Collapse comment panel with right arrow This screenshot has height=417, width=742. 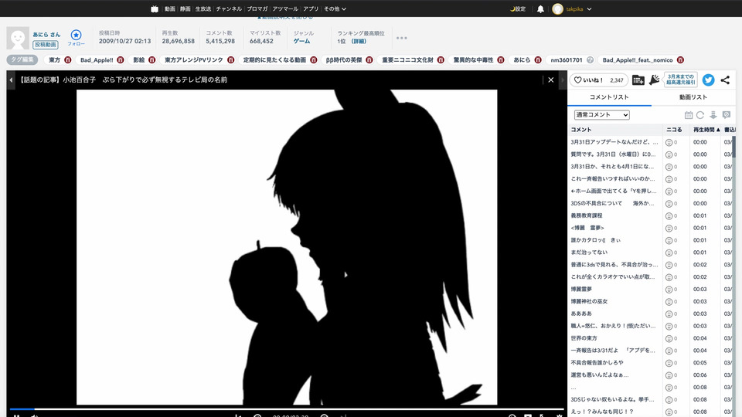pos(563,80)
